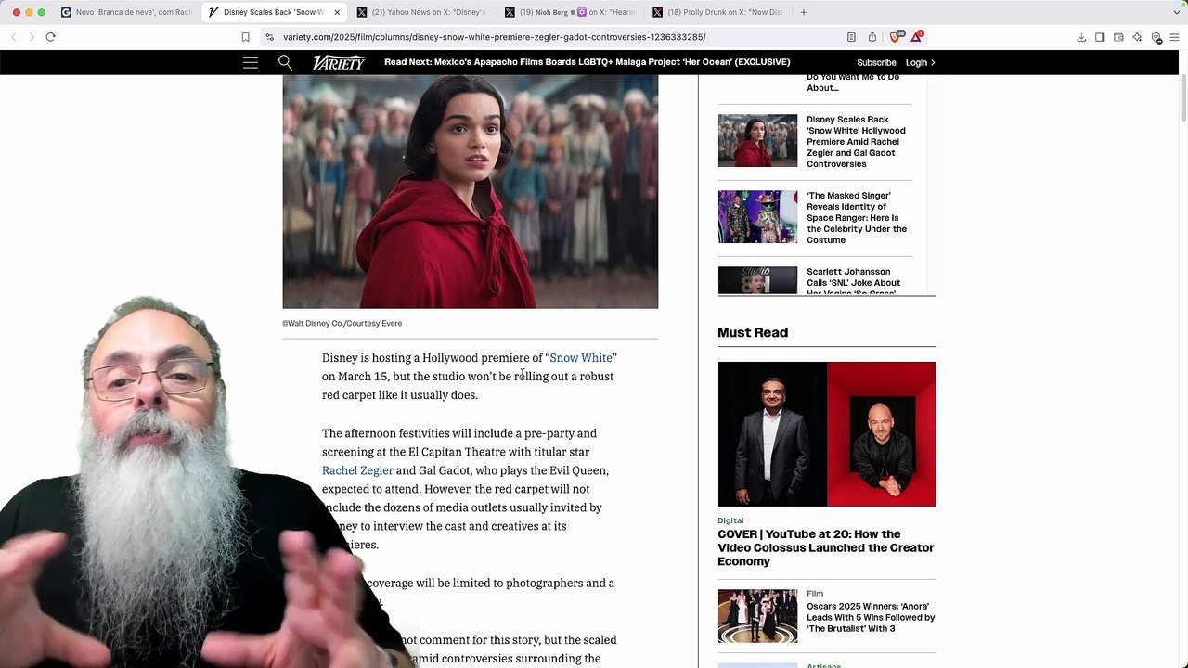Viewport: 1188px width, 668px height.
Task: Click the Oscars 2025 winners thumbnail
Action: coord(757,616)
